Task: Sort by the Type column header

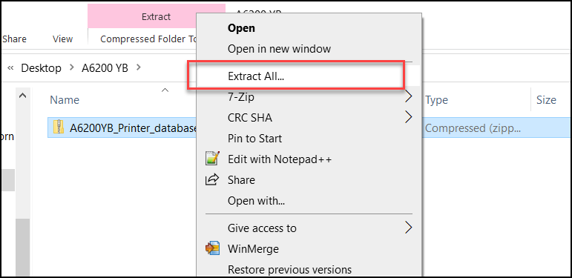Action: pos(437,100)
